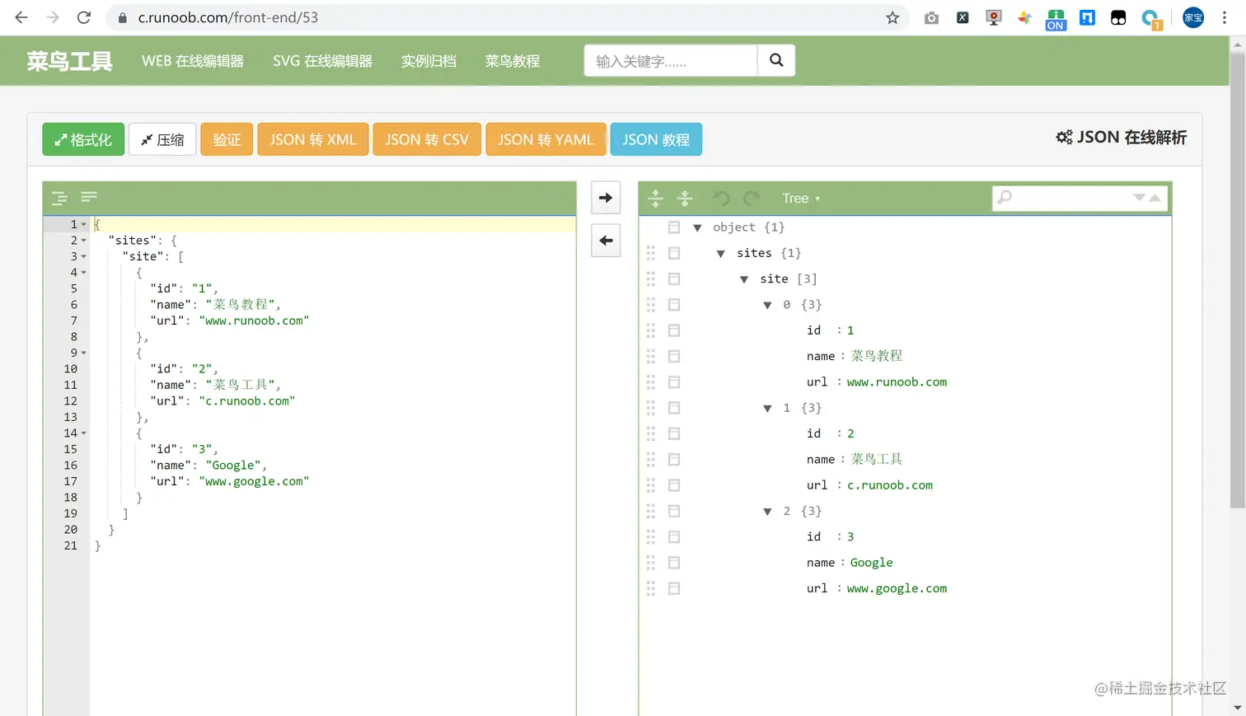Jump to next search result in tree

tap(1139, 198)
